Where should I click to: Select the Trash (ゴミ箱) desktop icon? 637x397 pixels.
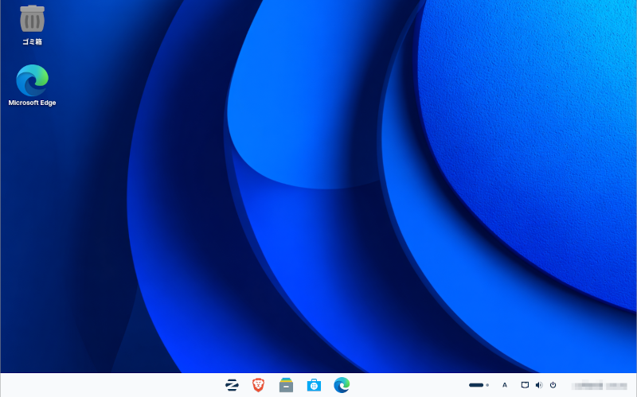coord(32,18)
